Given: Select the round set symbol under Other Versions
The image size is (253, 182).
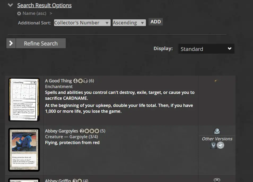Looking at the screenshot, I should (220, 145).
